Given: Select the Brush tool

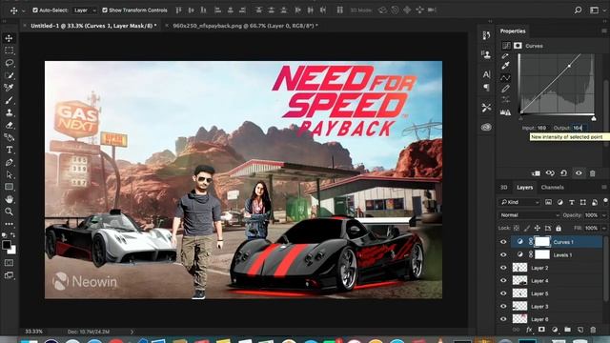Looking at the screenshot, I should point(9,100).
